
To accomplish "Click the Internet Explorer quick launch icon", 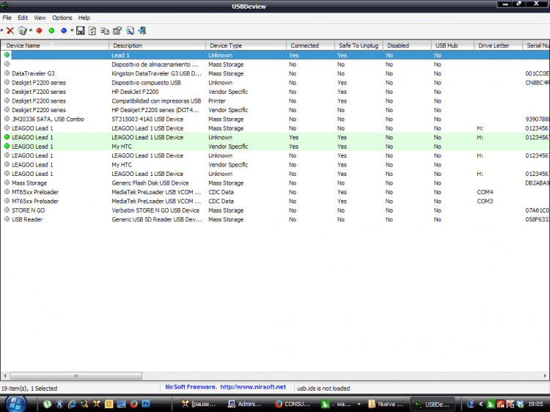I will [x=72, y=404].
